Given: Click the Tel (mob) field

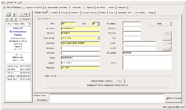Looking at the screenshot, I should click(132, 33).
